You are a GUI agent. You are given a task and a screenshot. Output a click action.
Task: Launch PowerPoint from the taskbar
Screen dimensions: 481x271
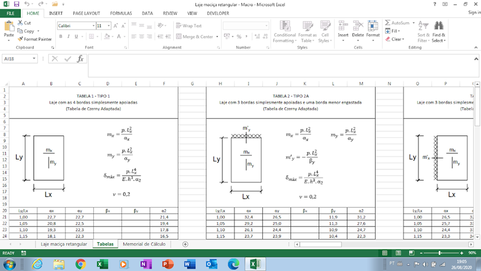click(168, 264)
